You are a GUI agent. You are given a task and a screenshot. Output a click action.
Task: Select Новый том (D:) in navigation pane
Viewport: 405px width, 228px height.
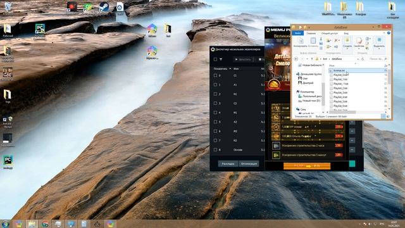311,101
